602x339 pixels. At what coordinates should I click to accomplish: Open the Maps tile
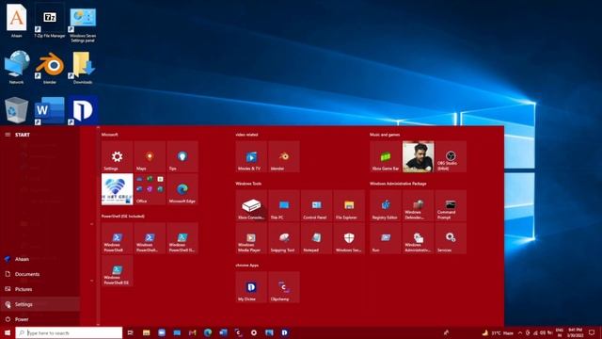[150, 156]
